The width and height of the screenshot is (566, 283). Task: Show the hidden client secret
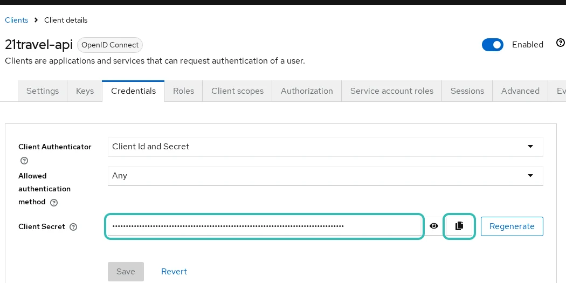pos(434,226)
